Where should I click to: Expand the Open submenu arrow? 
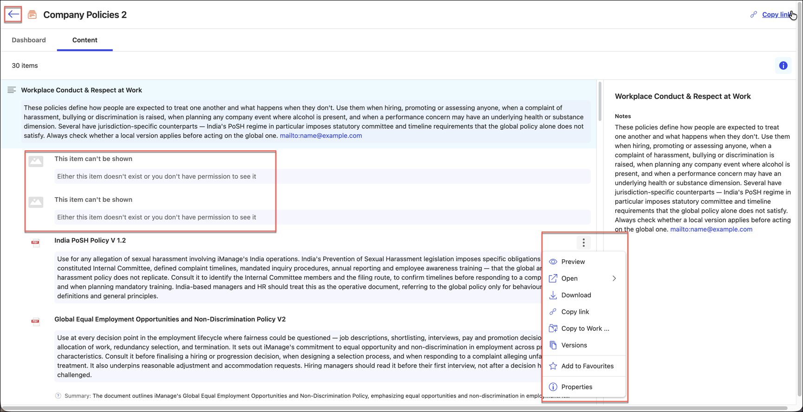(x=614, y=278)
